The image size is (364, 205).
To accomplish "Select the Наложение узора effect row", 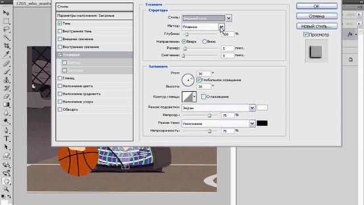I will (x=94, y=102).
